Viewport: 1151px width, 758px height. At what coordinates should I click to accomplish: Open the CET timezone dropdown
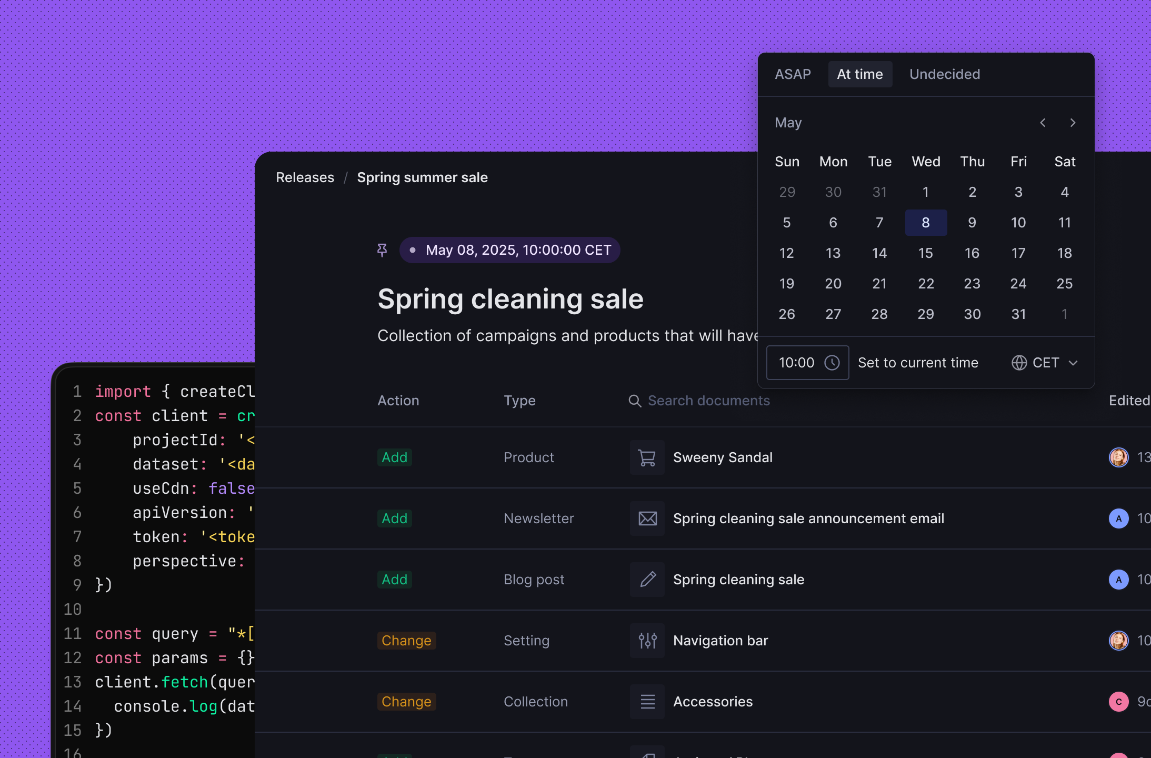(x=1045, y=363)
